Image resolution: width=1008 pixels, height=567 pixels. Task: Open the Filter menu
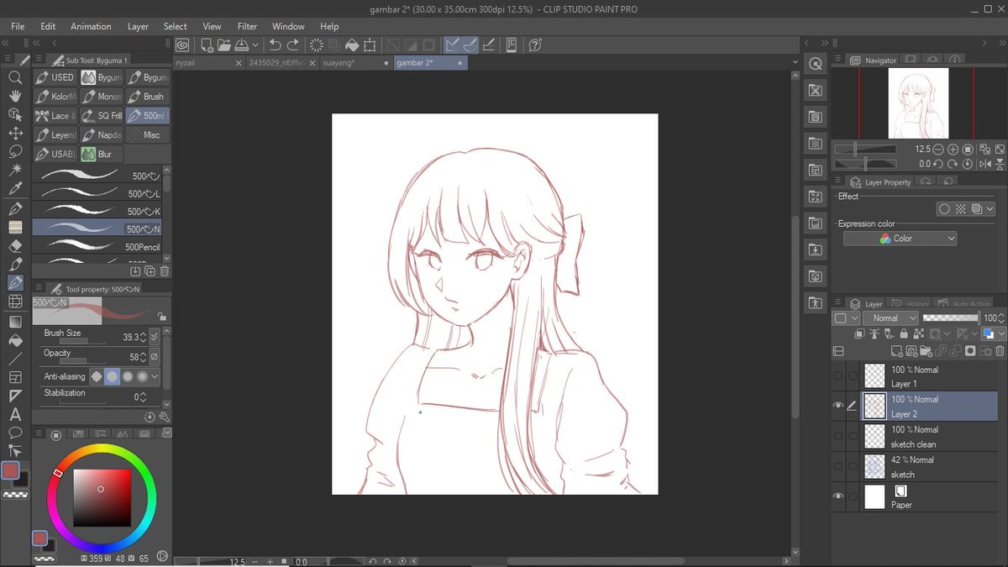[x=247, y=26]
